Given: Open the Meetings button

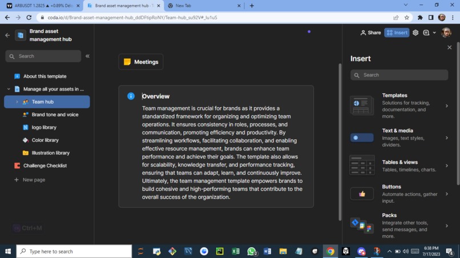Looking at the screenshot, I should [x=141, y=62].
